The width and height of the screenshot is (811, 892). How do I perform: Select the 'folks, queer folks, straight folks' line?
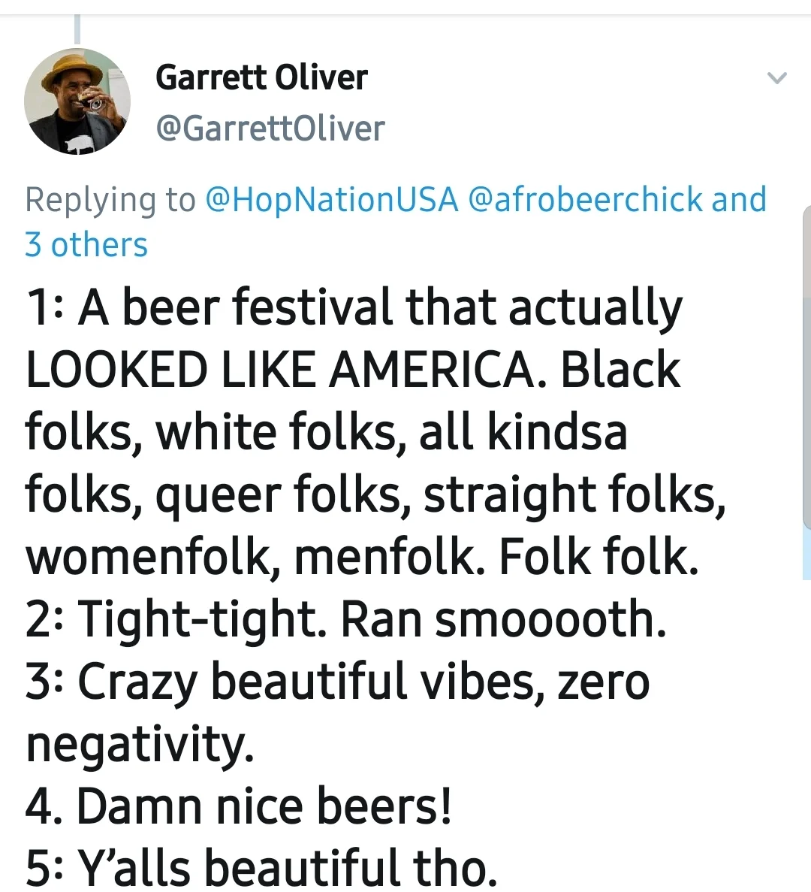tap(375, 494)
